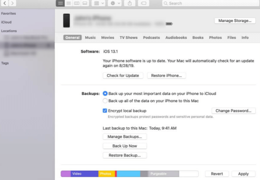The image size is (260, 180).
Task: Open Manage Backups
Action: (x=125, y=137)
